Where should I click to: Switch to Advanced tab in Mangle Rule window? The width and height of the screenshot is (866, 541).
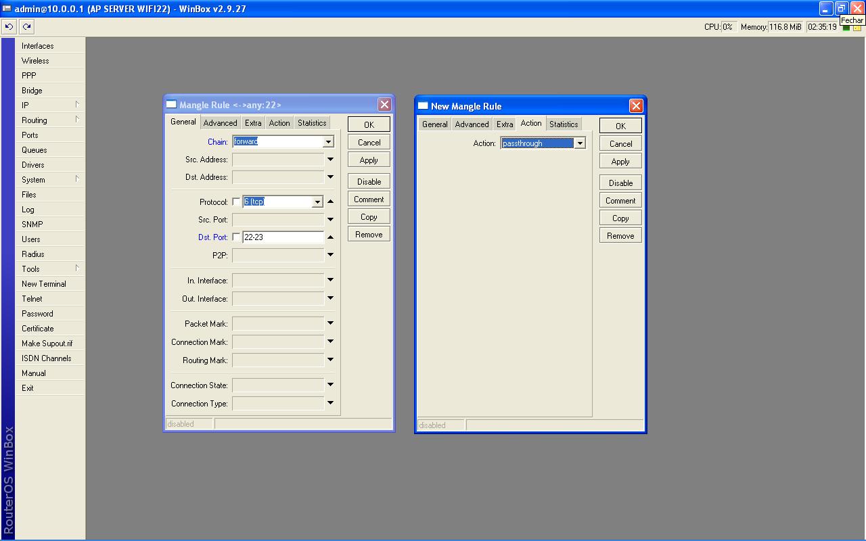[221, 123]
